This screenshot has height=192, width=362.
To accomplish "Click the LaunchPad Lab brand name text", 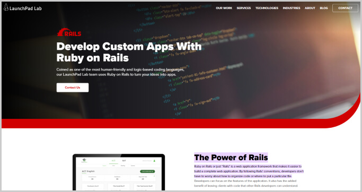I will click(25, 8).
